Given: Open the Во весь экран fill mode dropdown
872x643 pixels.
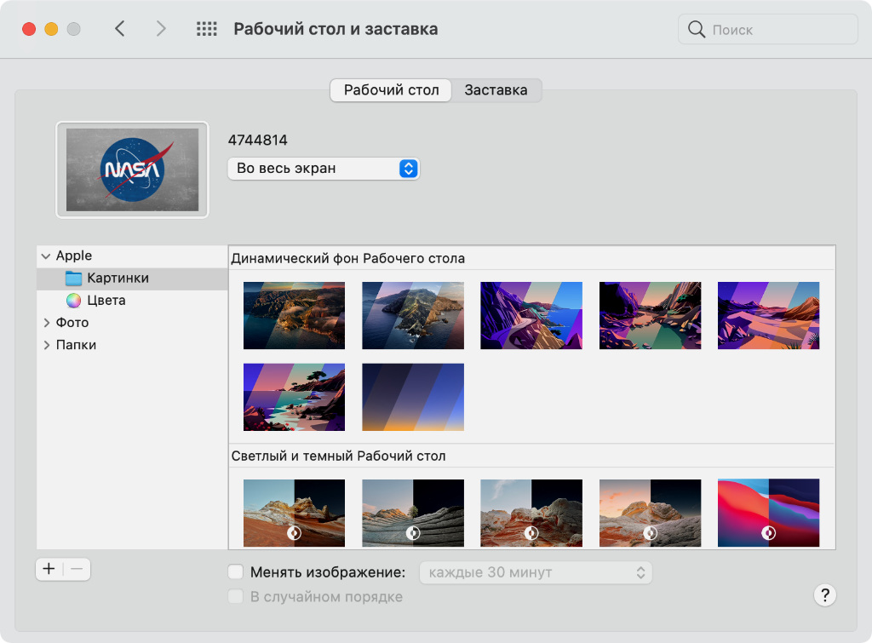Looking at the screenshot, I should point(324,169).
